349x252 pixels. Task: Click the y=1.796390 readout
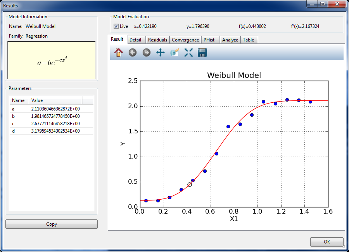tap(198, 26)
